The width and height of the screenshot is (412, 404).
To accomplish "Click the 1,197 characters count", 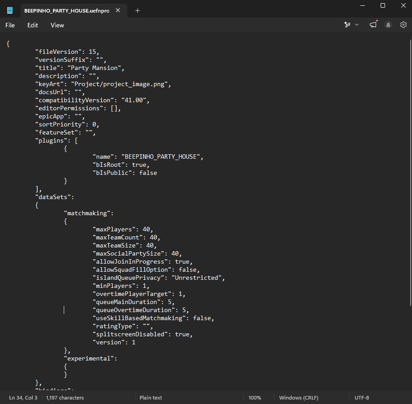I will (x=65, y=398).
